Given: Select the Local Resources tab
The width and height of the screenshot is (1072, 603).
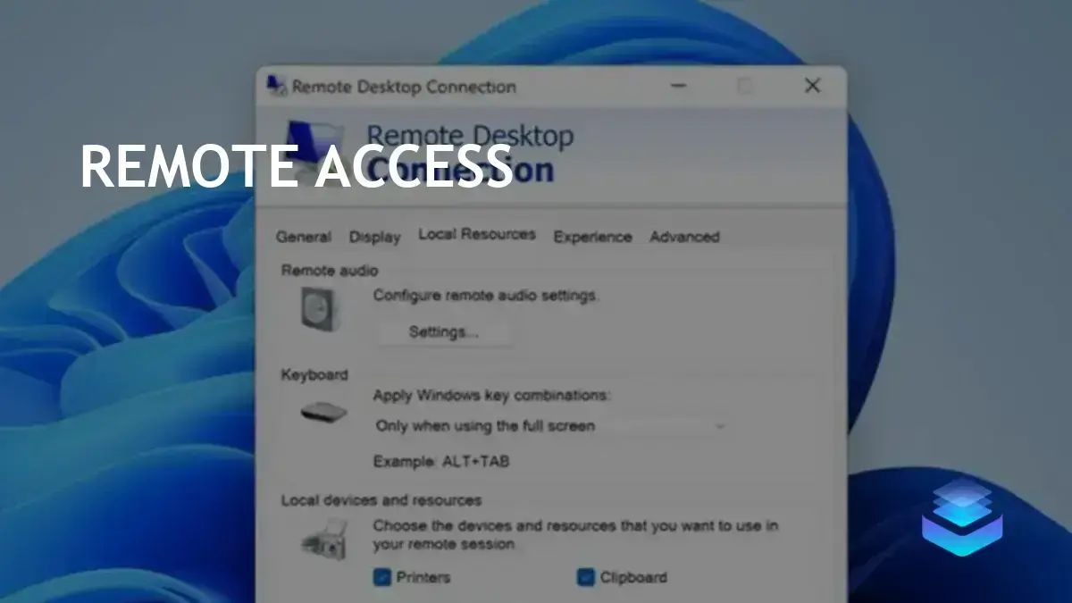Looking at the screenshot, I should pyautogui.click(x=477, y=234).
